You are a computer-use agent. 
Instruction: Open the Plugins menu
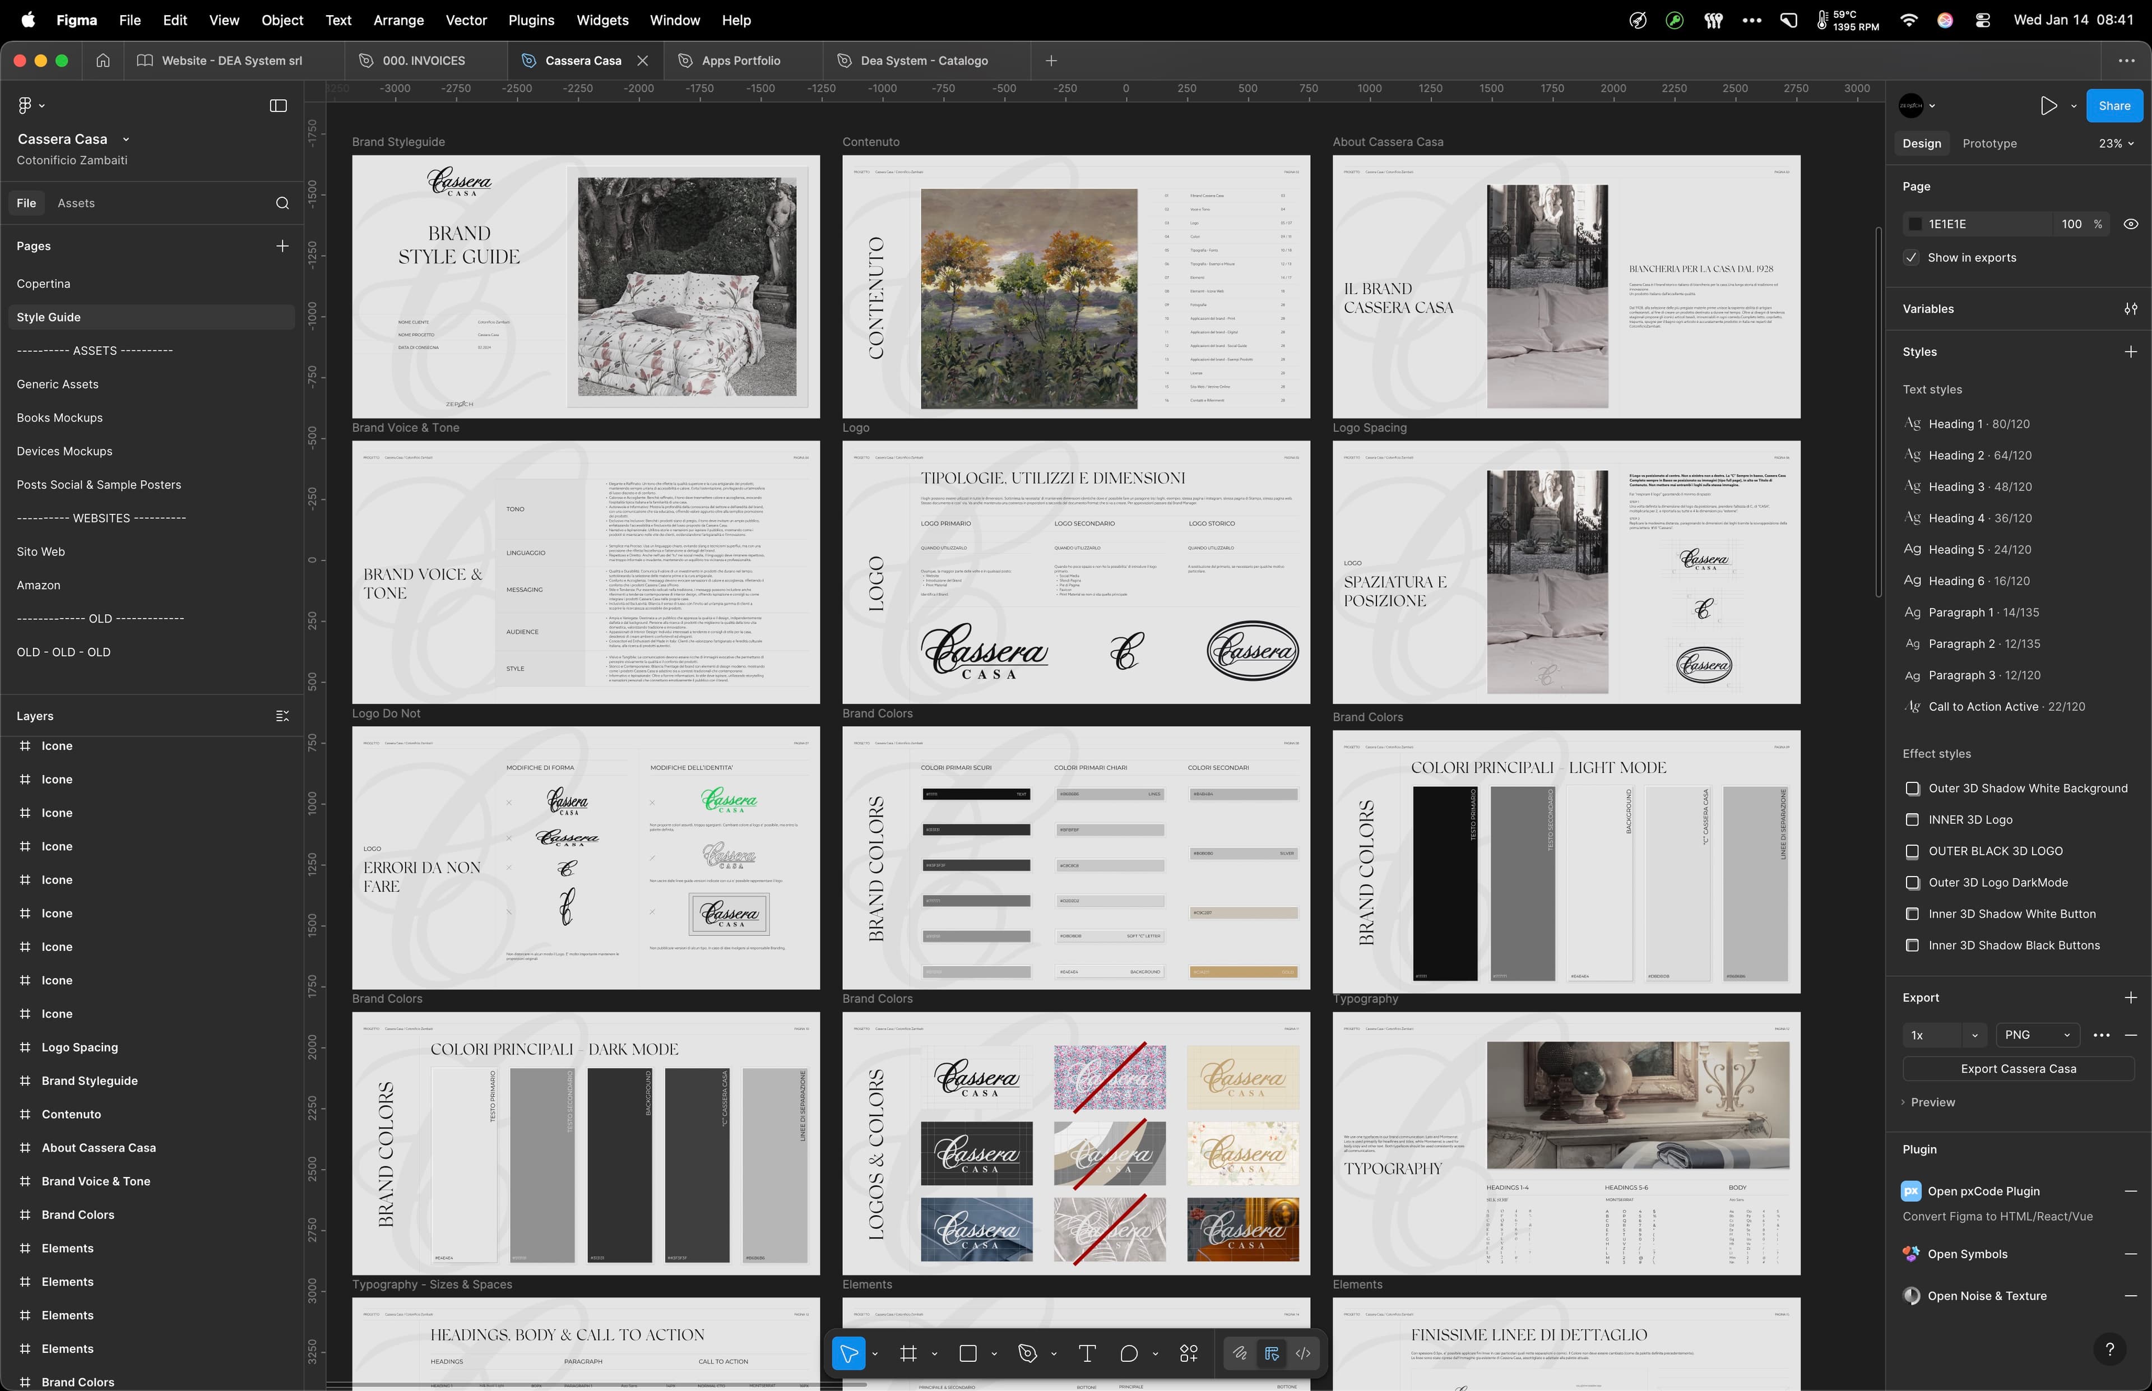(531, 20)
